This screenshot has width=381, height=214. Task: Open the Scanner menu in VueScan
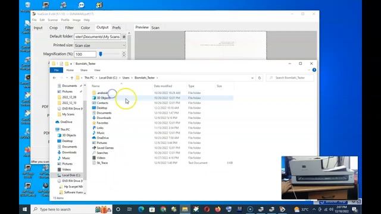53,20
